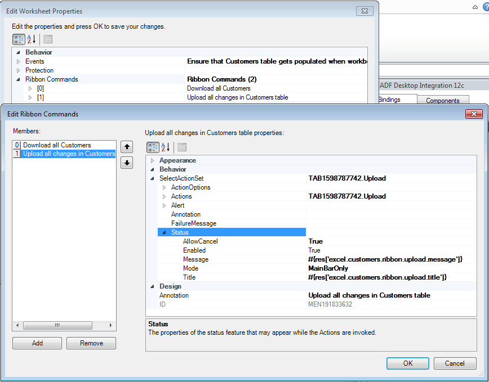The width and height of the screenshot is (489, 382).
Task: Expand the [0] ribbon command entry
Action: click(30, 89)
